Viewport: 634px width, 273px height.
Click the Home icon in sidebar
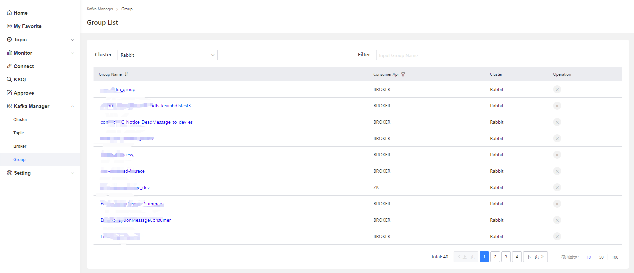point(9,13)
